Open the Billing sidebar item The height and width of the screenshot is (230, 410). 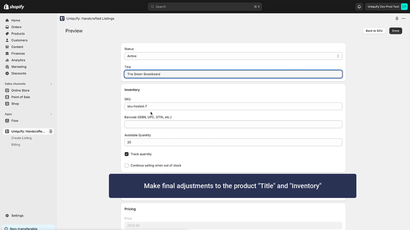point(16,145)
